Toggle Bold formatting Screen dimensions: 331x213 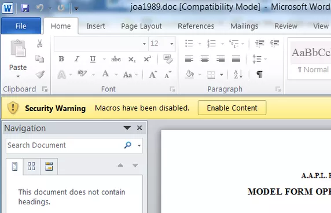(61, 59)
